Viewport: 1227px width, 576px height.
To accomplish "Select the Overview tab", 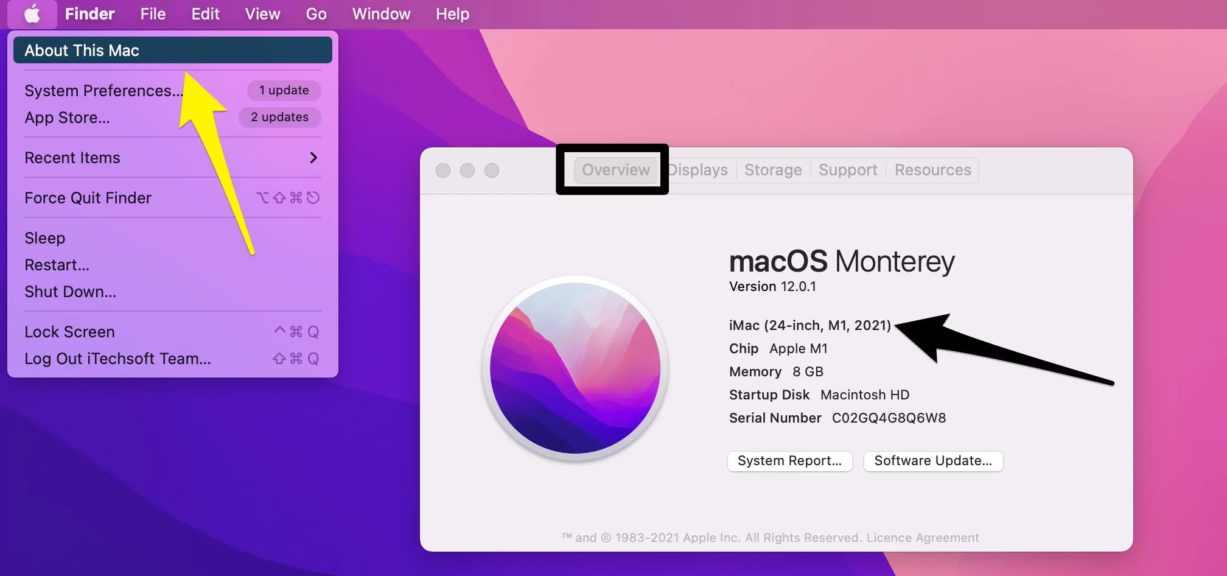I will click(x=615, y=170).
